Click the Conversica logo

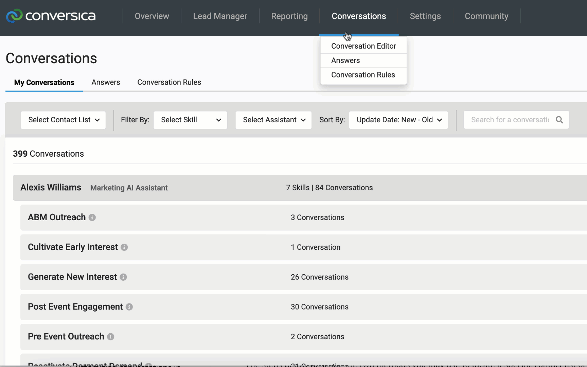(x=51, y=16)
